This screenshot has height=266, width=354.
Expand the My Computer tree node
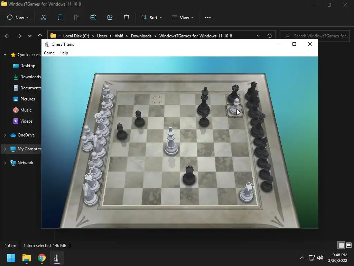point(5,149)
